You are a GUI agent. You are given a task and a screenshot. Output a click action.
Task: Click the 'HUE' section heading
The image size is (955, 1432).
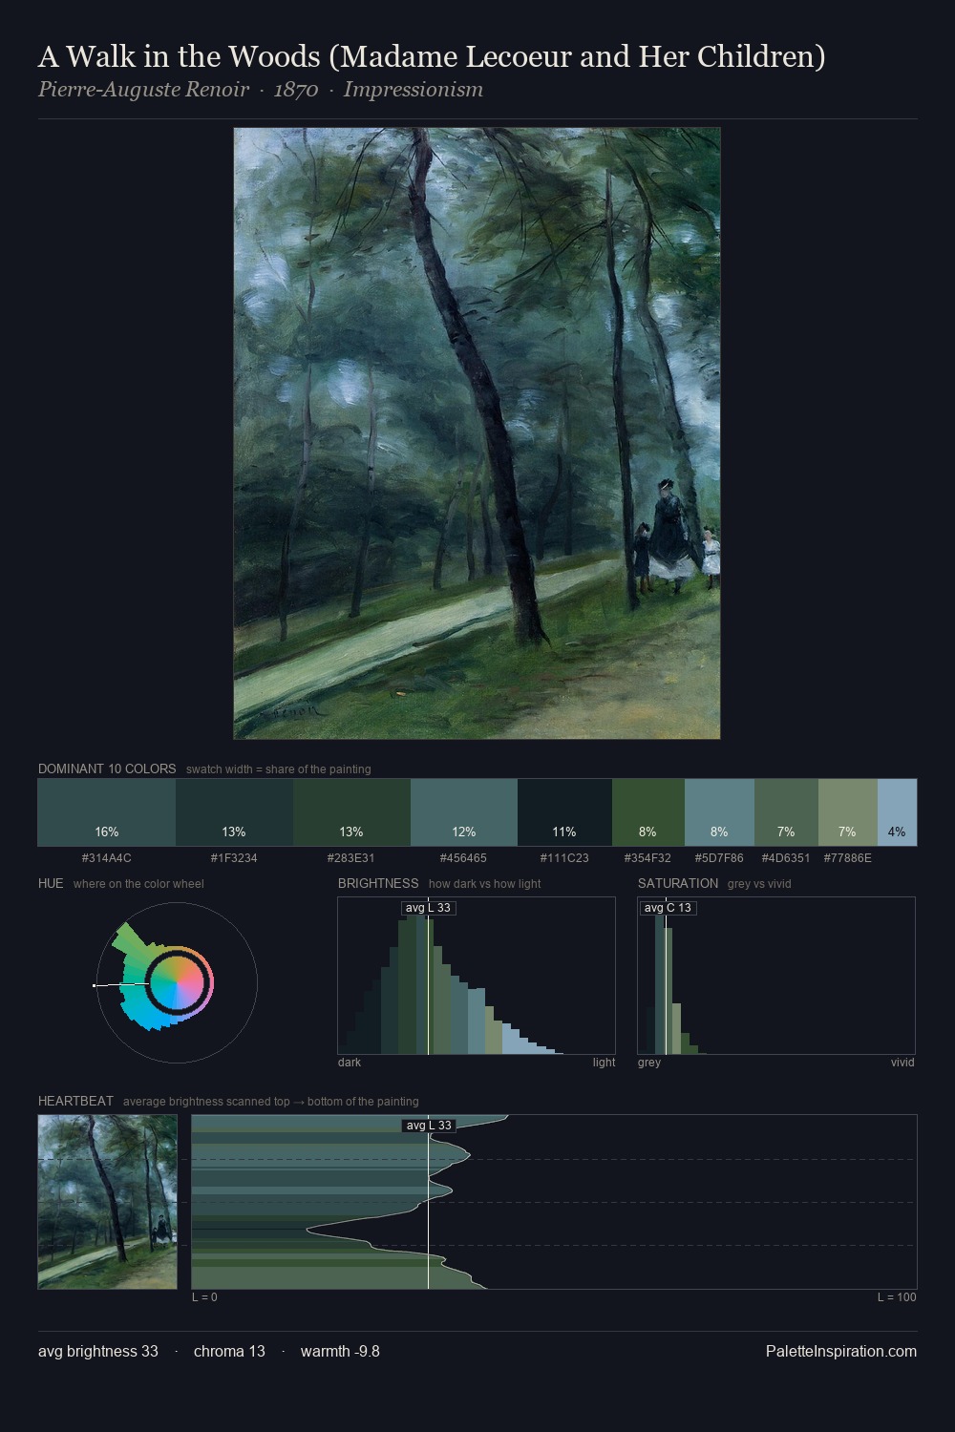point(51,883)
